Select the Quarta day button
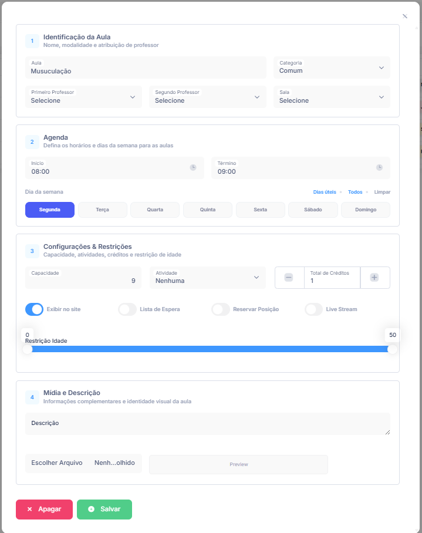The width and height of the screenshot is (422, 533). tap(155, 210)
